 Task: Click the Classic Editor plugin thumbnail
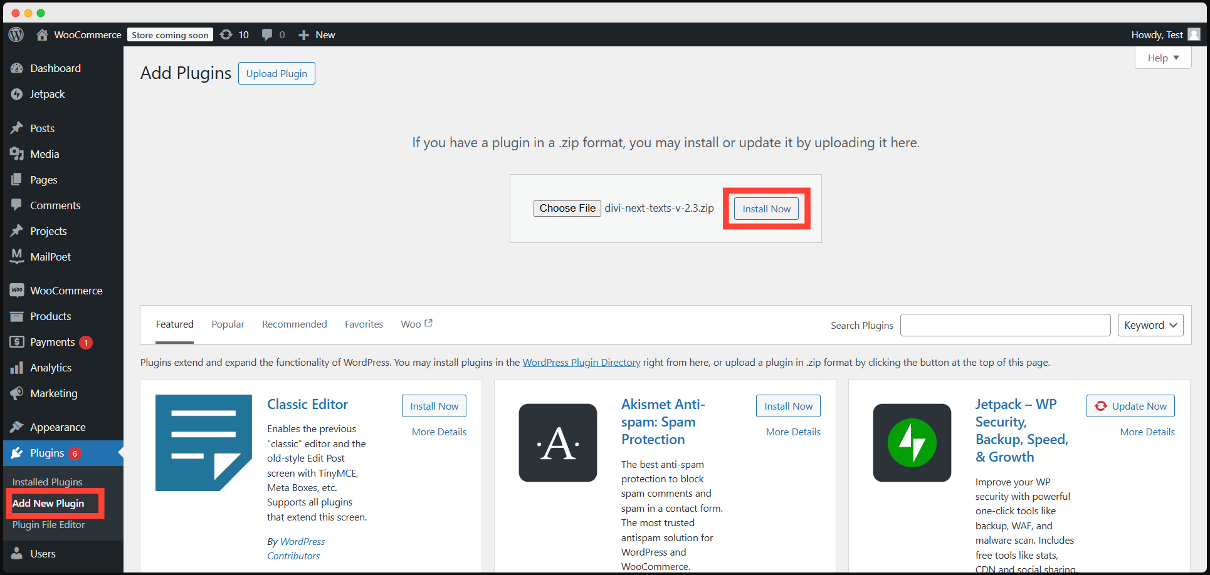204,443
